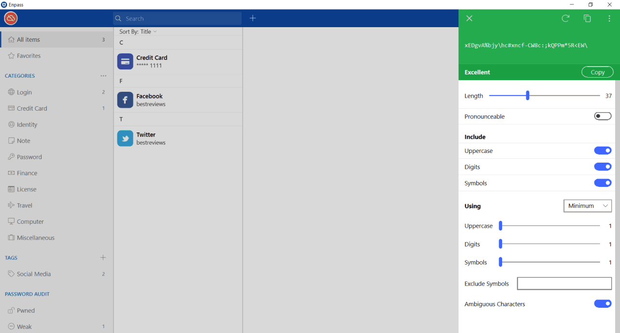Expand the Sort By Title dropdown
This screenshot has height=333, width=620.
[x=138, y=32]
